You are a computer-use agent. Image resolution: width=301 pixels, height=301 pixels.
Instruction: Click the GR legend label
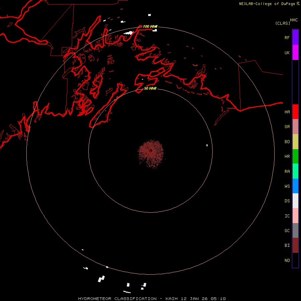(x=287, y=127)
